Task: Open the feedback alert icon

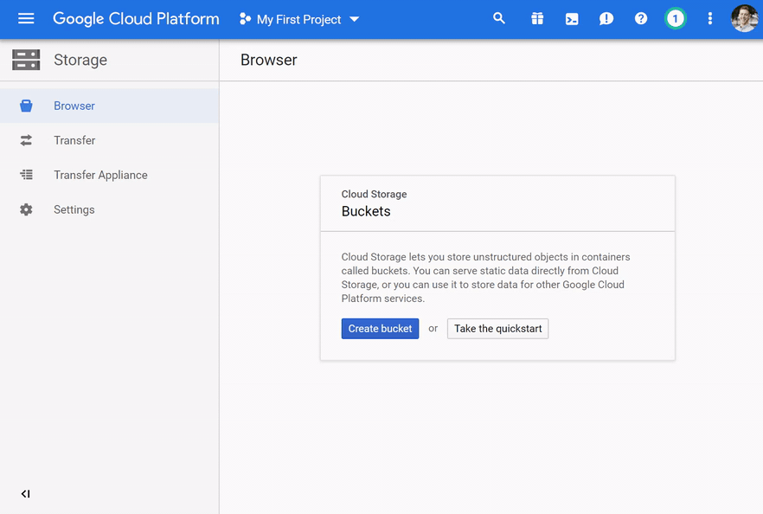Action: (606, 19)
